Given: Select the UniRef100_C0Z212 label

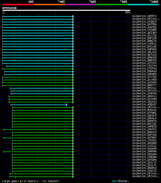Looking at the screenshot, I should click(144, 146).
